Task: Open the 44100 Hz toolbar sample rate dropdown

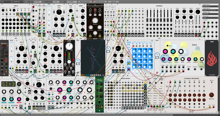Action: click(x=18, y=2)
